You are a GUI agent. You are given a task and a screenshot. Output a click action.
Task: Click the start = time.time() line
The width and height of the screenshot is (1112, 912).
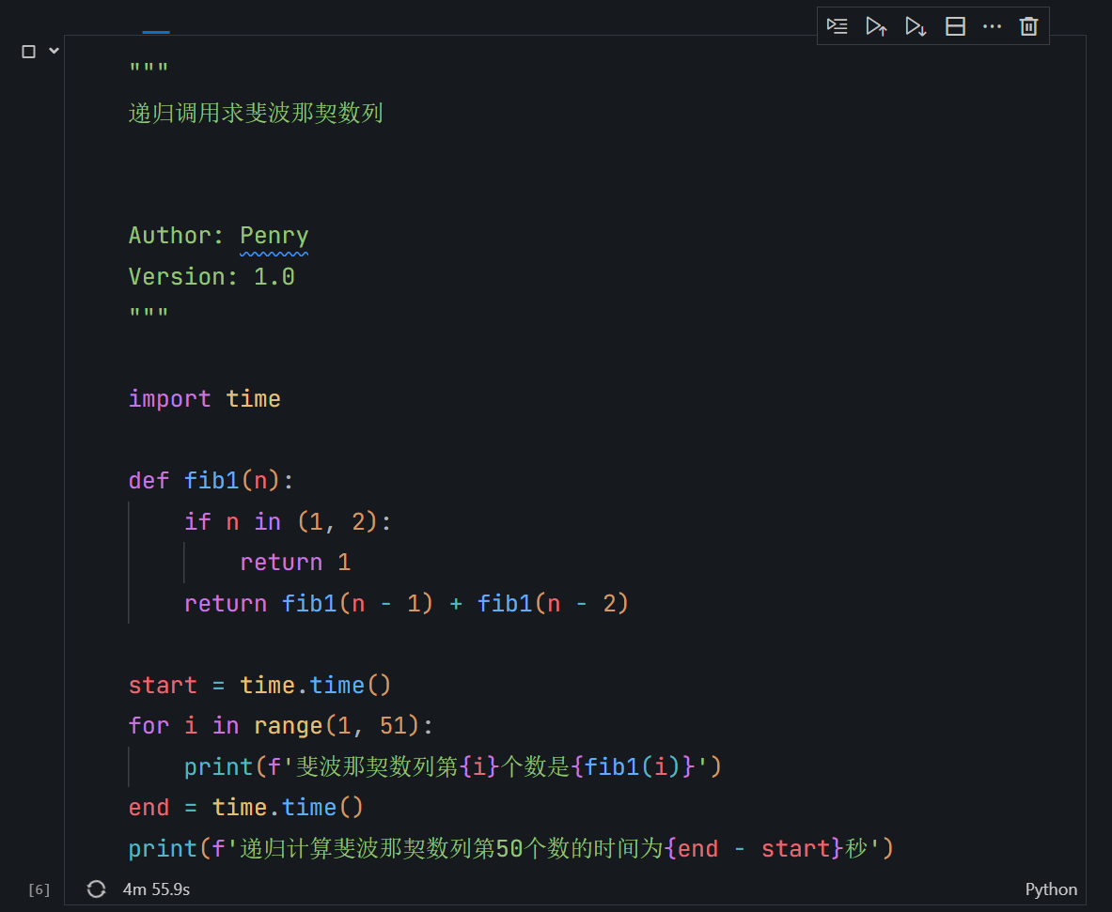(258, 686)
